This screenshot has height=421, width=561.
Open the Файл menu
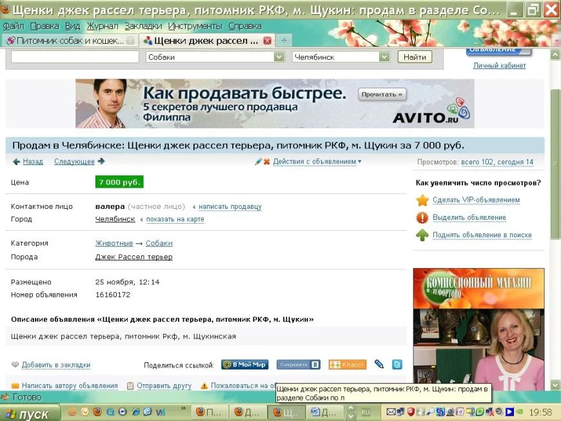(14, 26)
